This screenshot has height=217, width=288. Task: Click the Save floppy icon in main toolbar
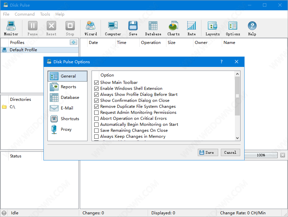click(x=133, y=28)
